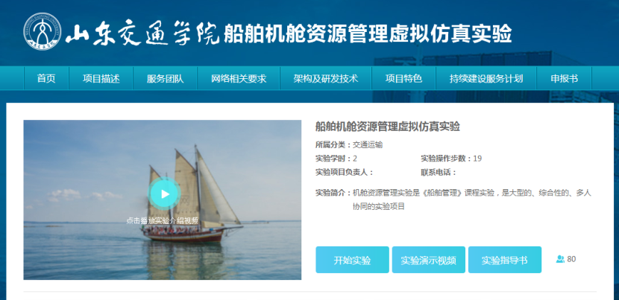This screenshot has width=619, height=300.
Task: Open the 实验指导书 guide button
Action: [504, 260]
